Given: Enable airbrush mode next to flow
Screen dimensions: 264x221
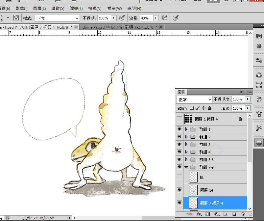Looking at the screenshot, I should click(165, 18).
